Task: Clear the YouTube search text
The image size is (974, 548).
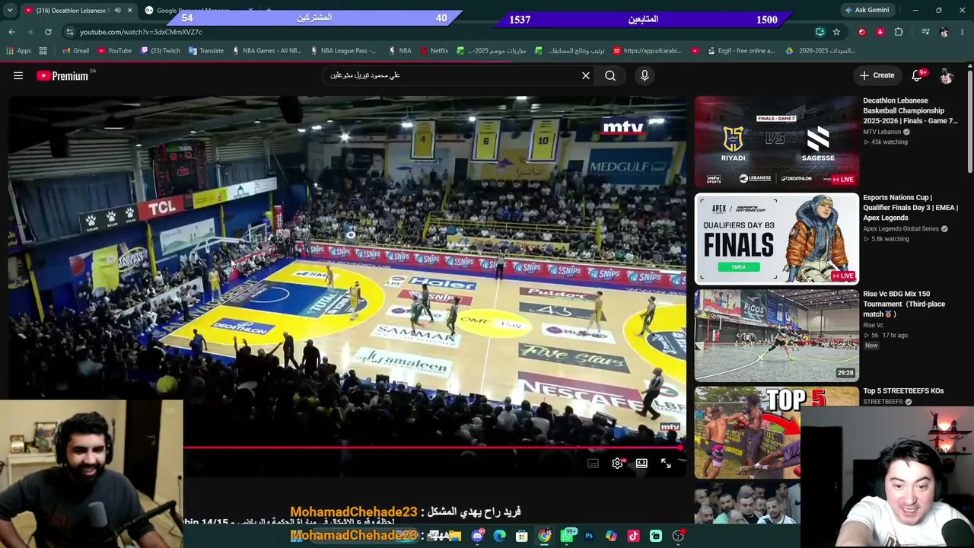Action: tap(586, 75)
